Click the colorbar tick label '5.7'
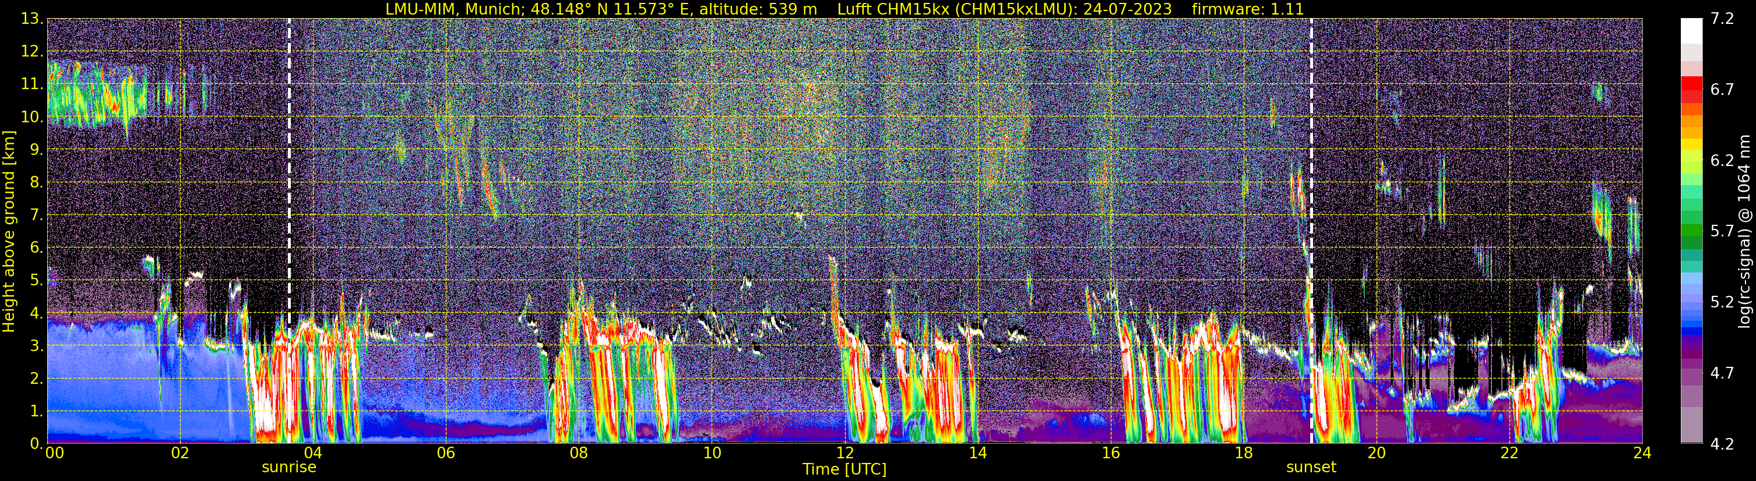The image size is (1756, 481). (1722, 231)
